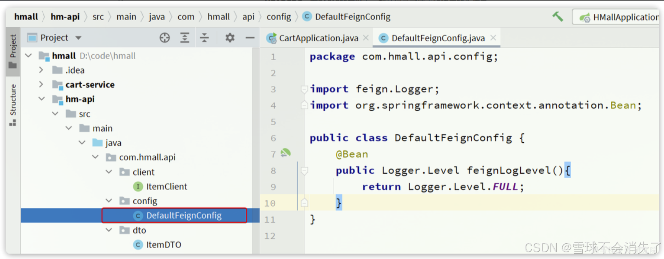664x259 pixels.
Task: Click the api breadcrumb
Action: [x=248, y=17]
